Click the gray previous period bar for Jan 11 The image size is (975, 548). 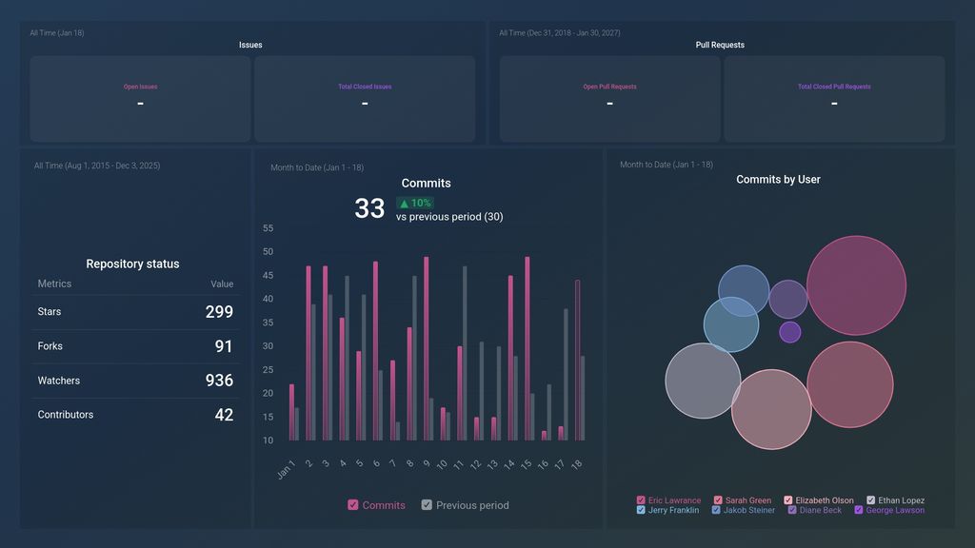point(465,354)
